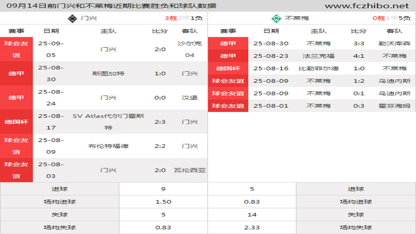The height and width of the screenshot is (234, 416).
Task: Select date 25-09-05 in 门兴 table
Action: point(51,49)
